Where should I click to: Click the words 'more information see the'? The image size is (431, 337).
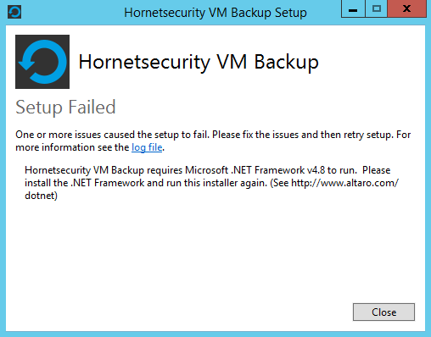(72, 147)
